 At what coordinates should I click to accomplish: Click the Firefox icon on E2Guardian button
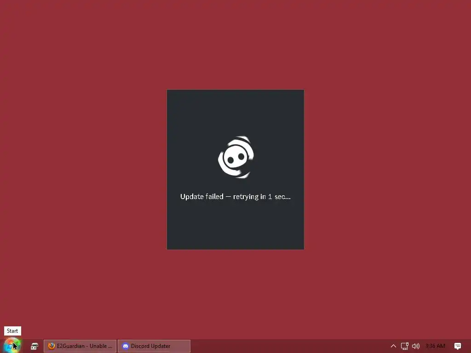(x=52, y=346)
